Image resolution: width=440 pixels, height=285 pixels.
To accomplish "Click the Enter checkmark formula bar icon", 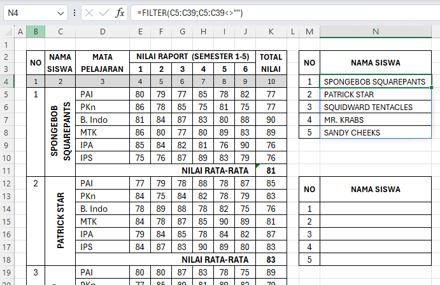I will pos(104,13).
